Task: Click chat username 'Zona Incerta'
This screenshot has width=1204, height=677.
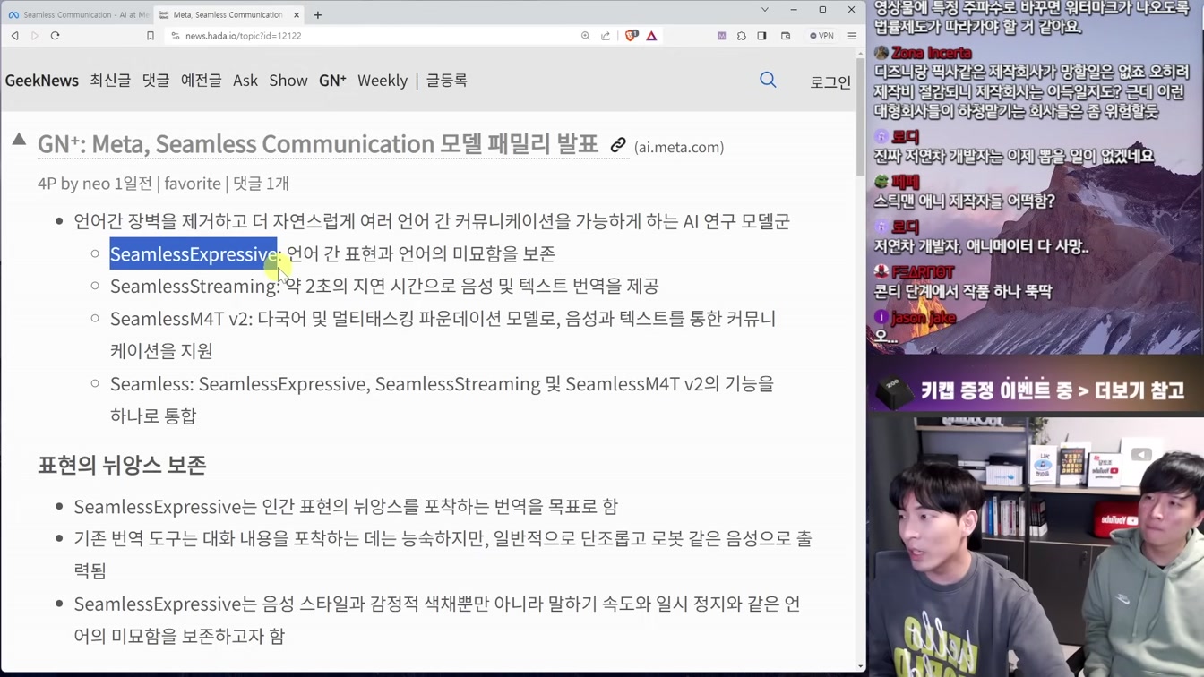Action: tap(932, 53)
